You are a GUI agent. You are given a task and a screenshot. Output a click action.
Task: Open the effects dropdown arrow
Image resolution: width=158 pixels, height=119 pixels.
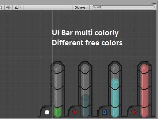(x=22, y=7)
